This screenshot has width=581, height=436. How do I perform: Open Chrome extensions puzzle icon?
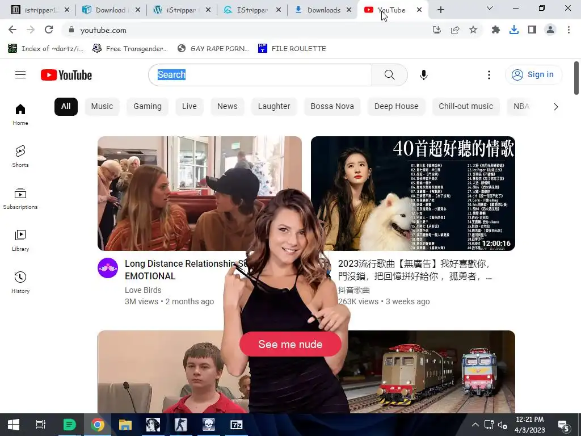click(495, 30)
